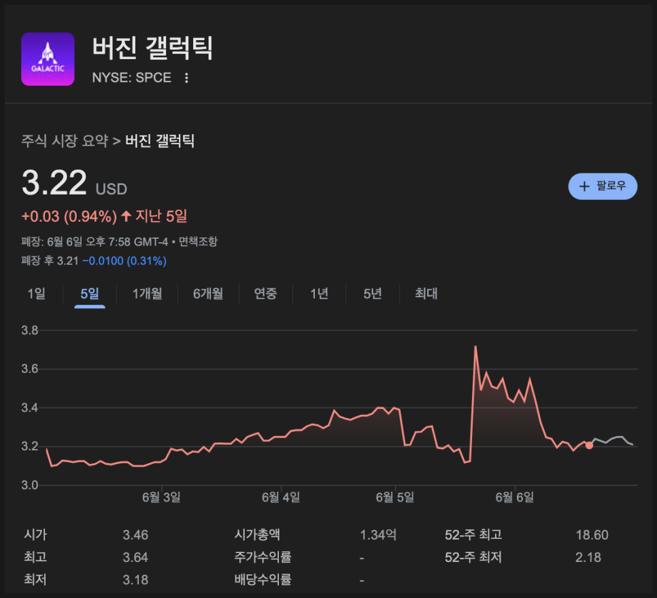
Task: Show the 1년 chart range
Action: 319,293
